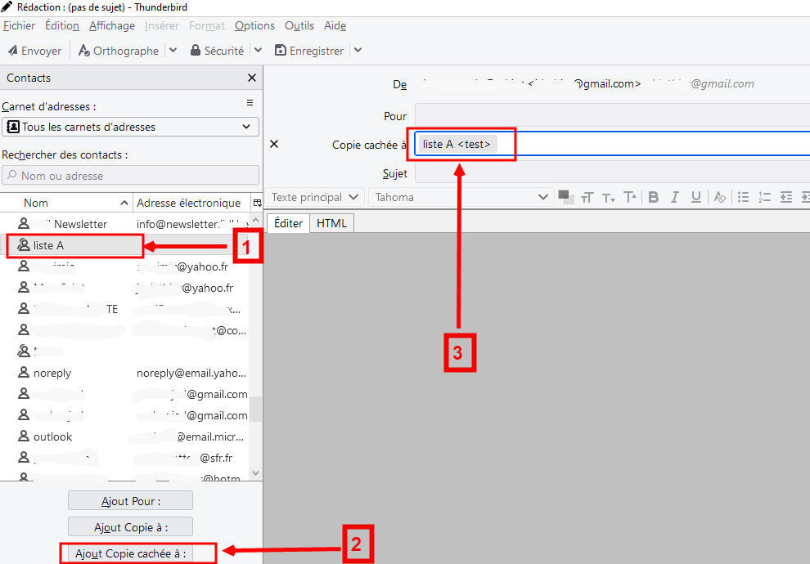Sort by Adresse électronique column
This screenshot has height=564, width=810.
191,203
